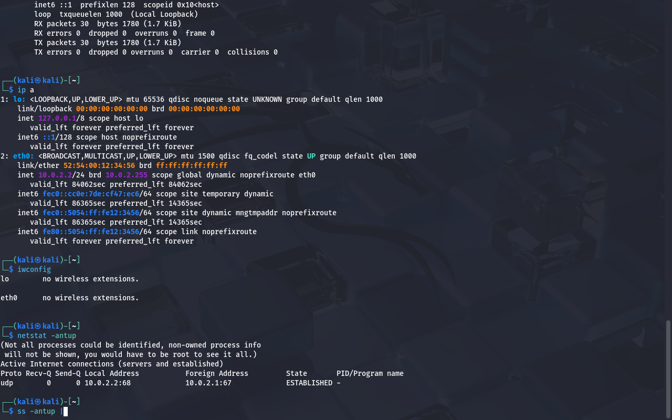672x420 pixels.
Task: Click the foreign address 10.0.2.1:67
Action: coord(208,383)
